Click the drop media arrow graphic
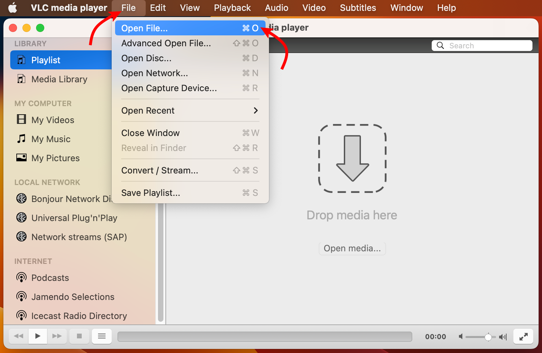The image size is (542, 353). tap(352, 158)
